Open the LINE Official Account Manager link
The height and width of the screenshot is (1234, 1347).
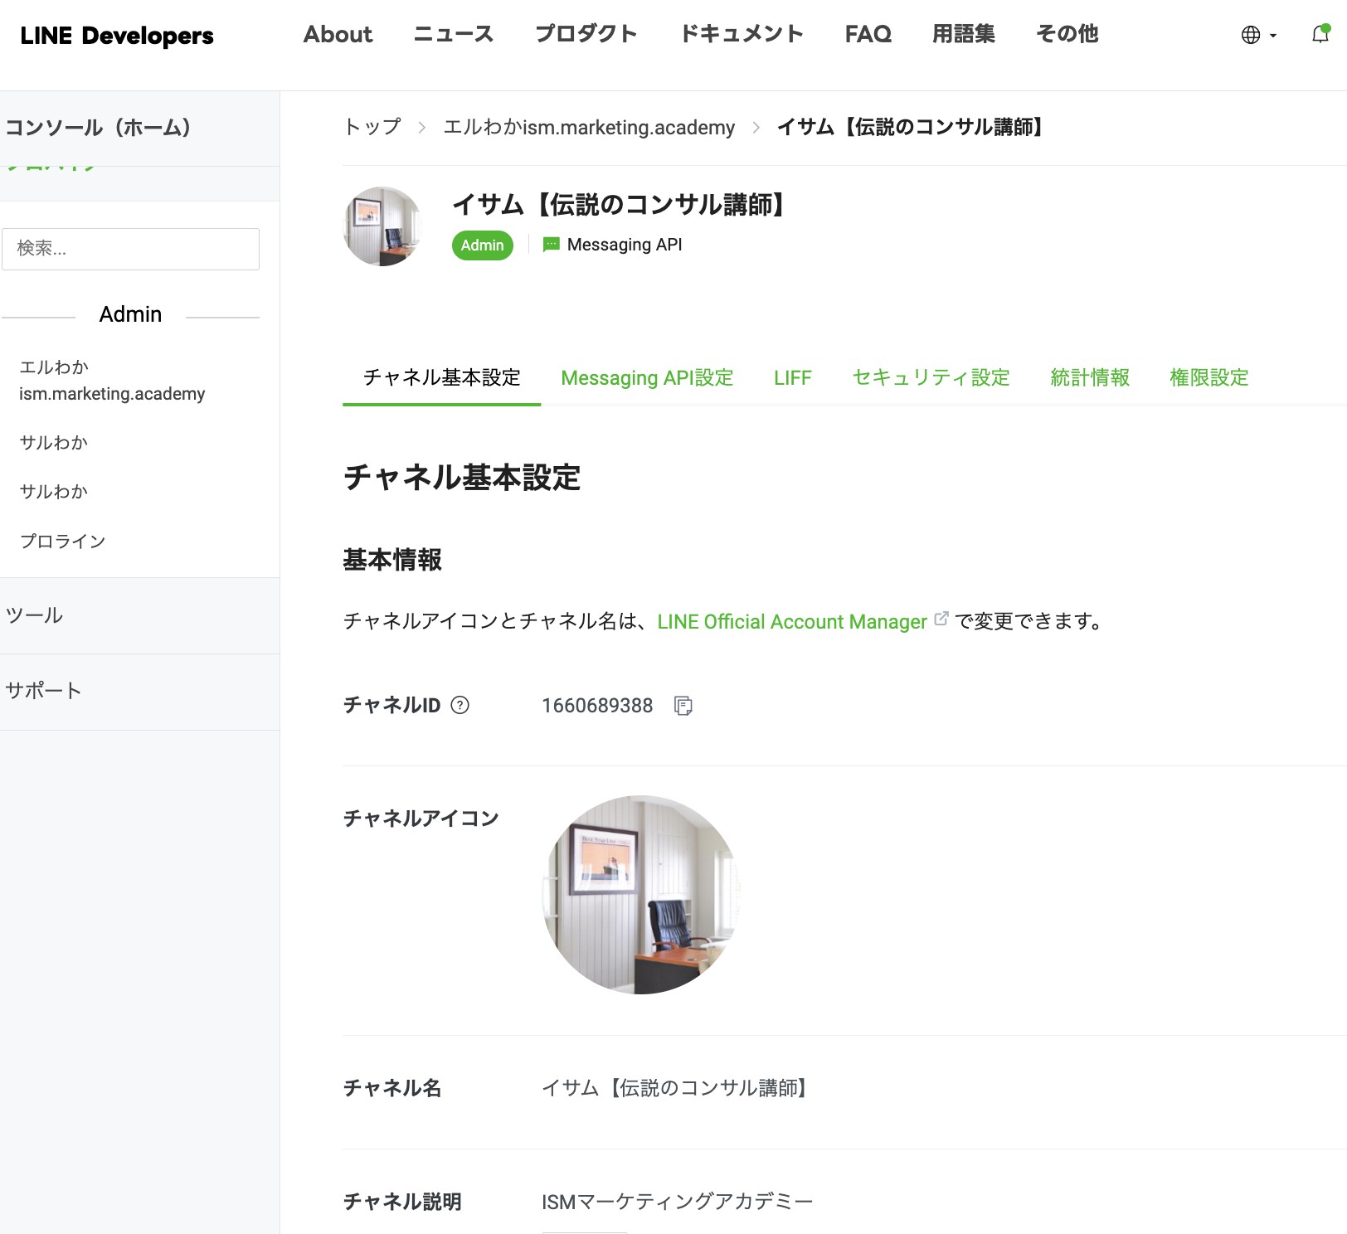pyautogui.click(x=792, y=621)
